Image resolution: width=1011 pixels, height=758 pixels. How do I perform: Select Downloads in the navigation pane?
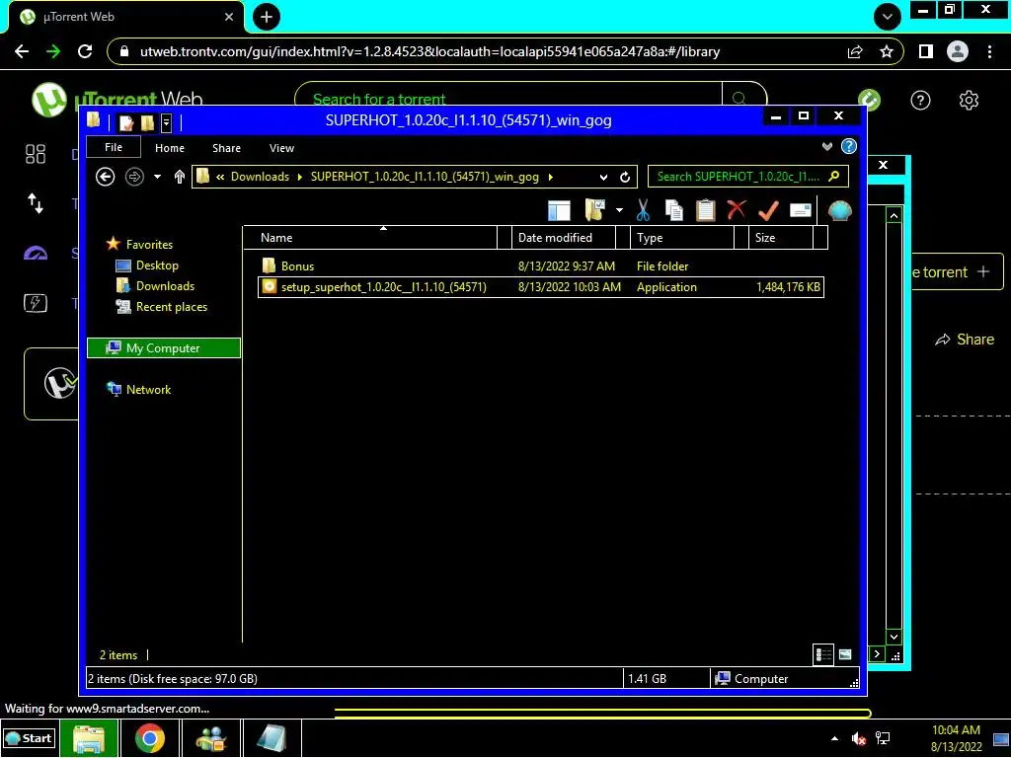165,286
